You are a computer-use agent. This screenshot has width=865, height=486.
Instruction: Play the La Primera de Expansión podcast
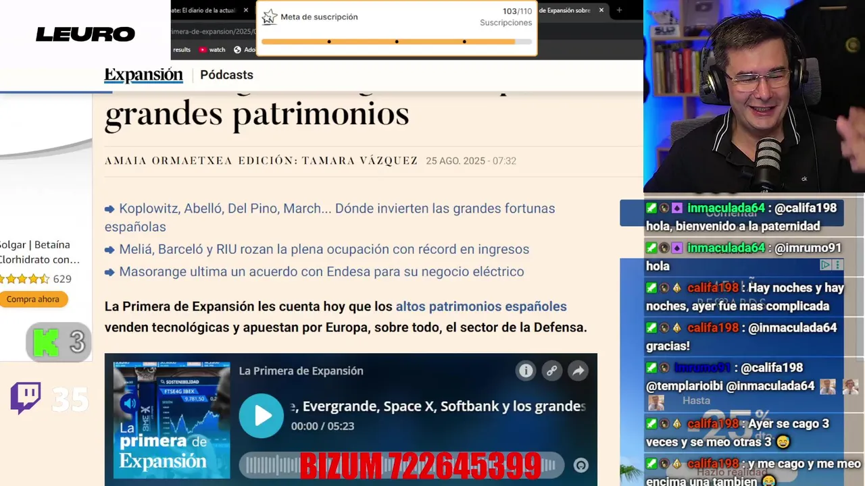point(261,416)
